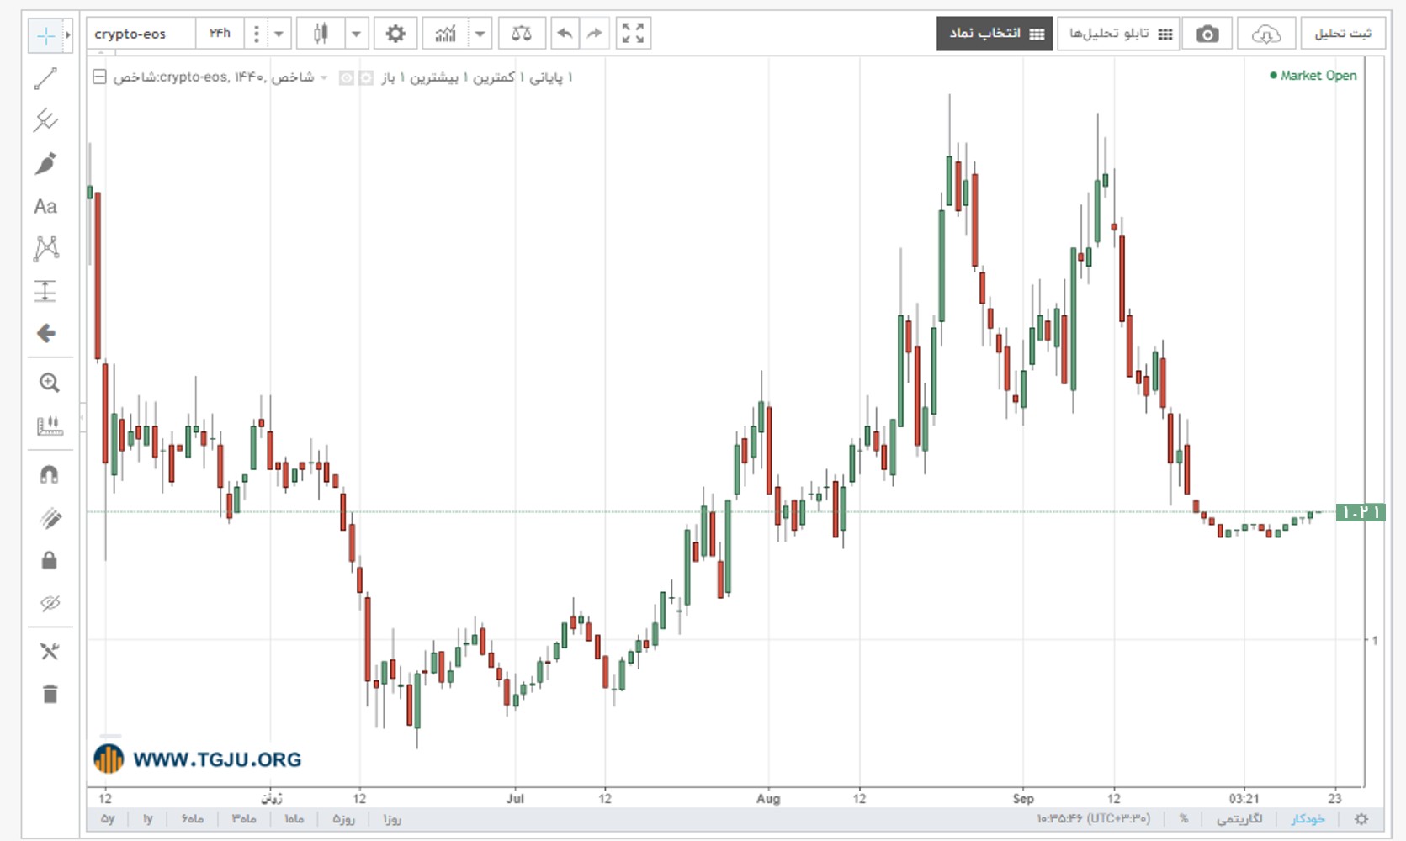1406x841 pixels.
Task: Collapse the chart legend minus box
Action: [99, 77]
